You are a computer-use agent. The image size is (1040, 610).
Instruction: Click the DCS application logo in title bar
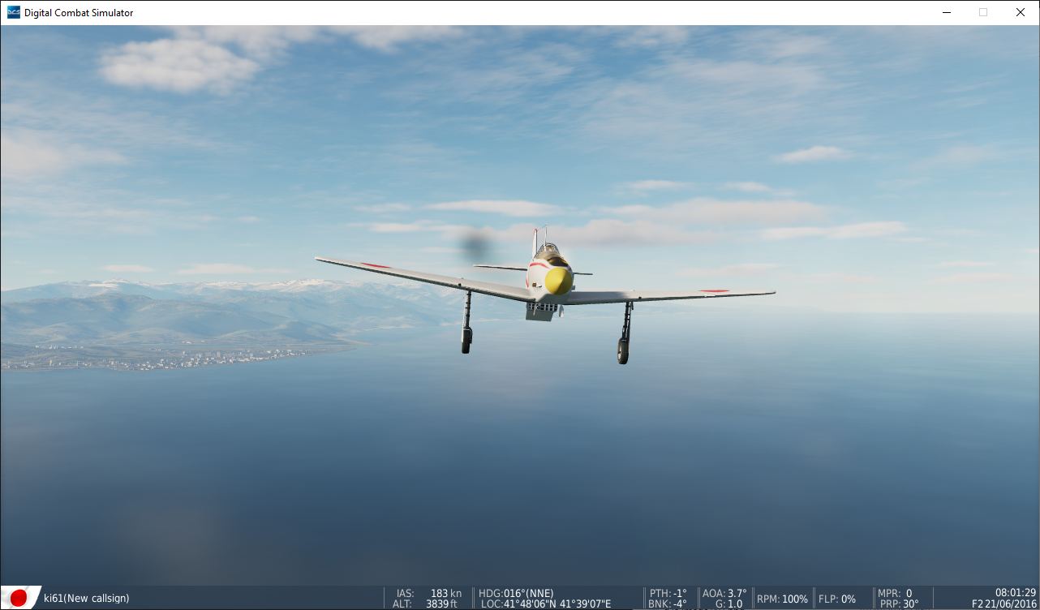[14, 12]
